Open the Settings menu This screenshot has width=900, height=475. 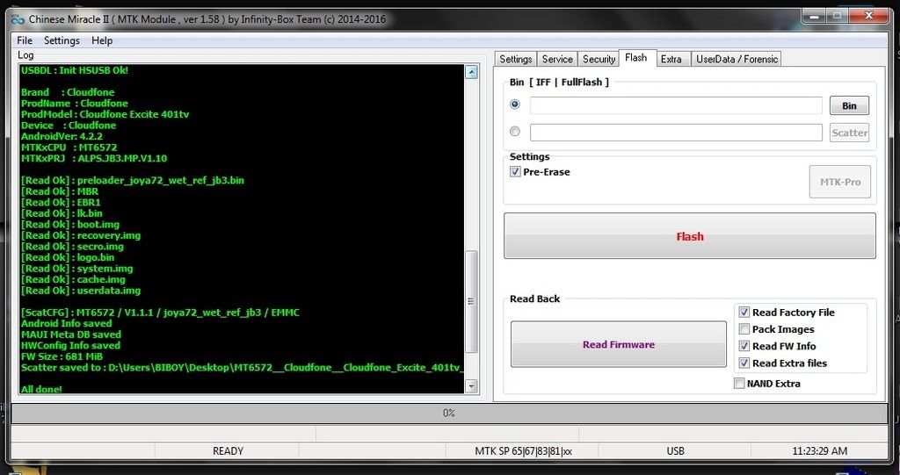62,40
